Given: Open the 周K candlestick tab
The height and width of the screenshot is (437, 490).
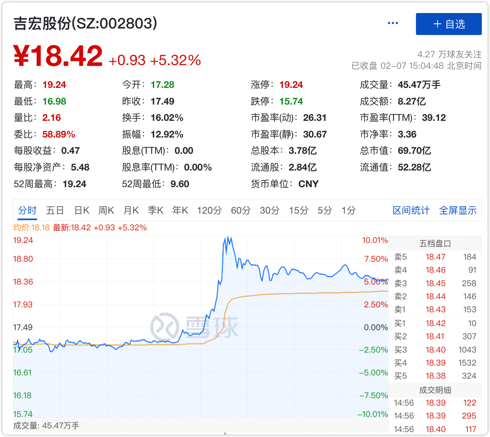Looking at the screenshot, I should click(x=106, y=210).
